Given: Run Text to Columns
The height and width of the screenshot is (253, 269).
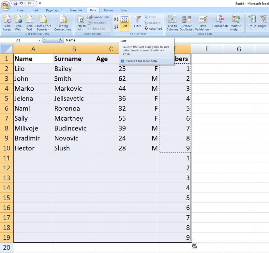Looking at the screenshot, I should [x=172, y=23].
